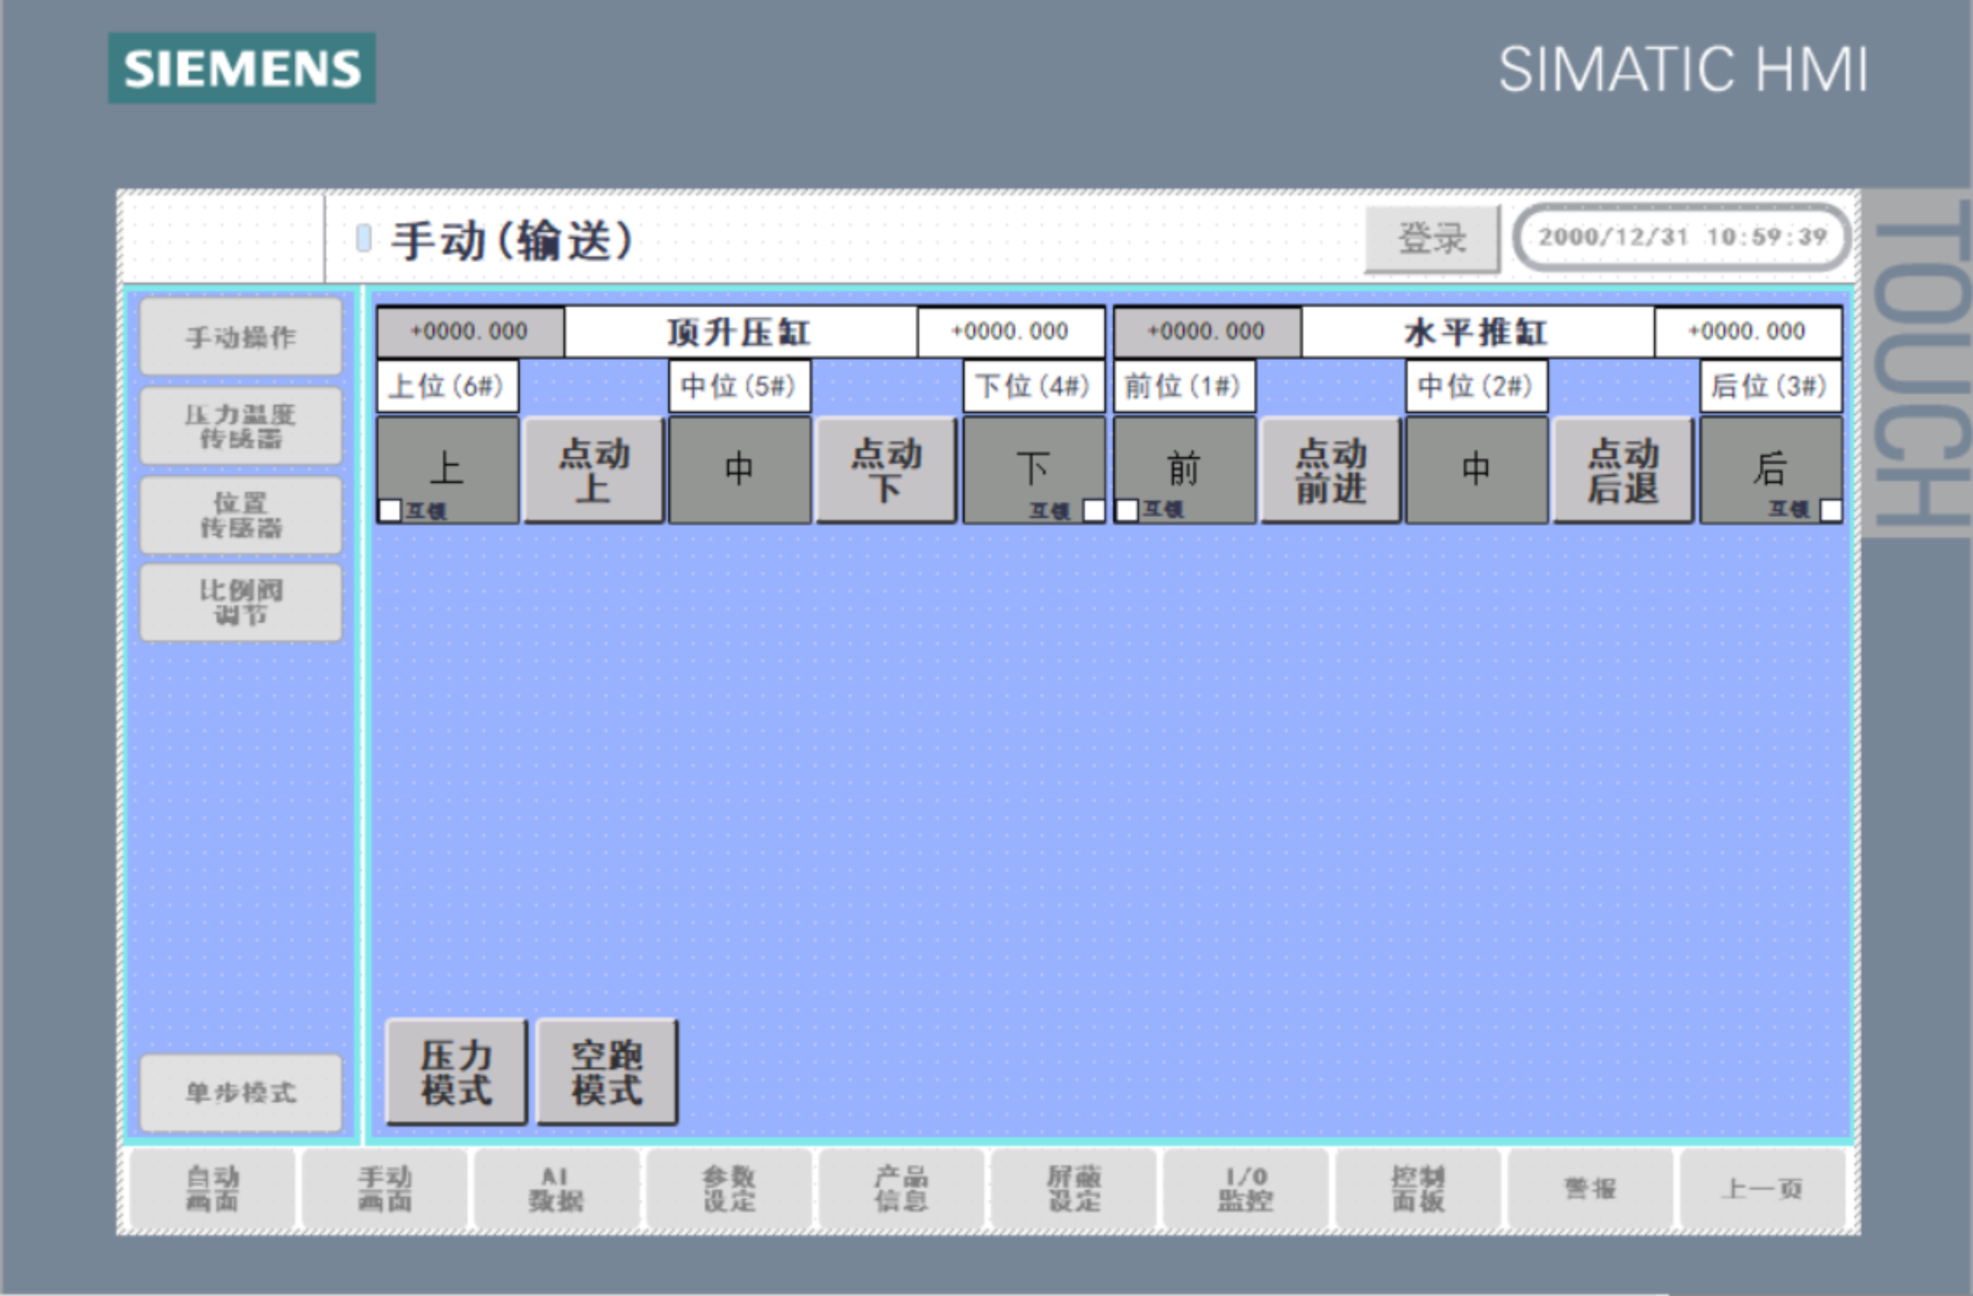Select the 单步模式 single-step button
This screenshot has width=1973, height=1296.
click(x=241, y=1092)
